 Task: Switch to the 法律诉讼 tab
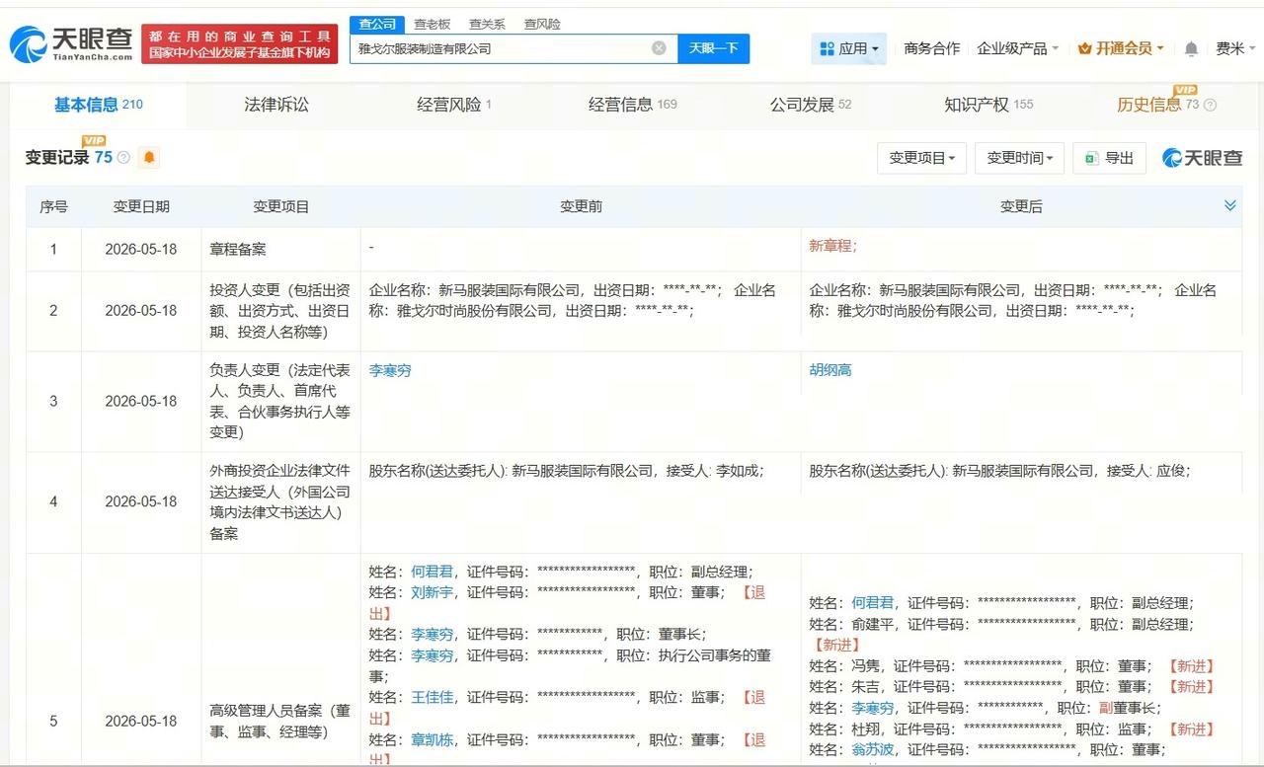pyautogui.click(x=276, y=105)
